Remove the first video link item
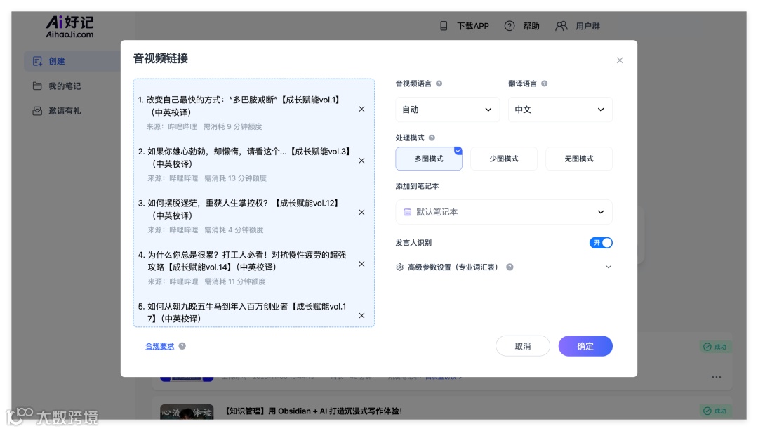The height and width of the screenshot is (431, 758). 361,110
